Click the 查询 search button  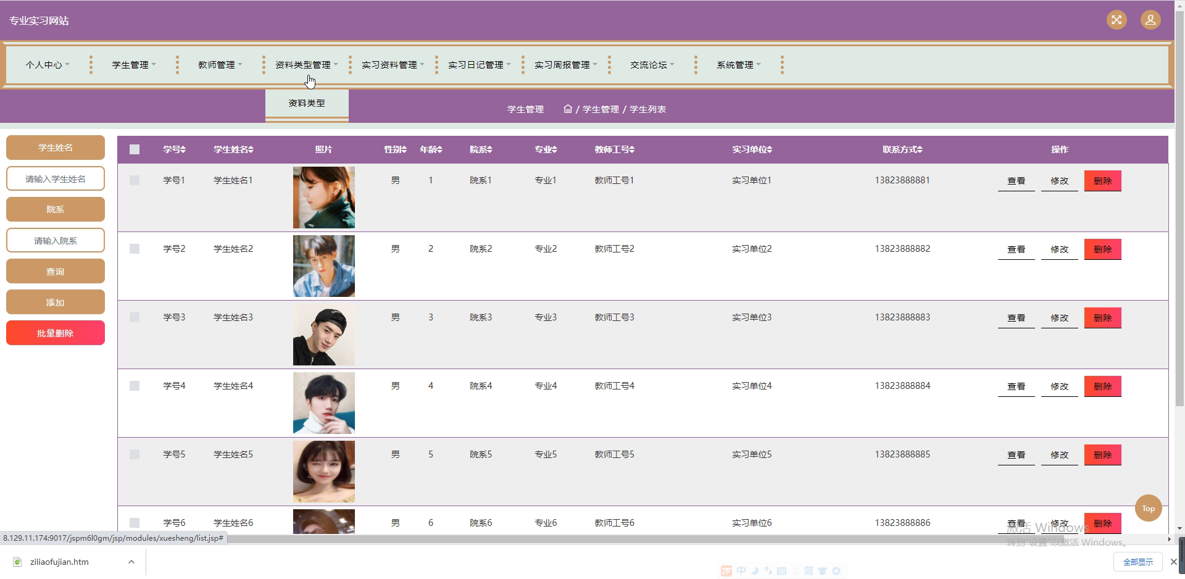[56, 271]
